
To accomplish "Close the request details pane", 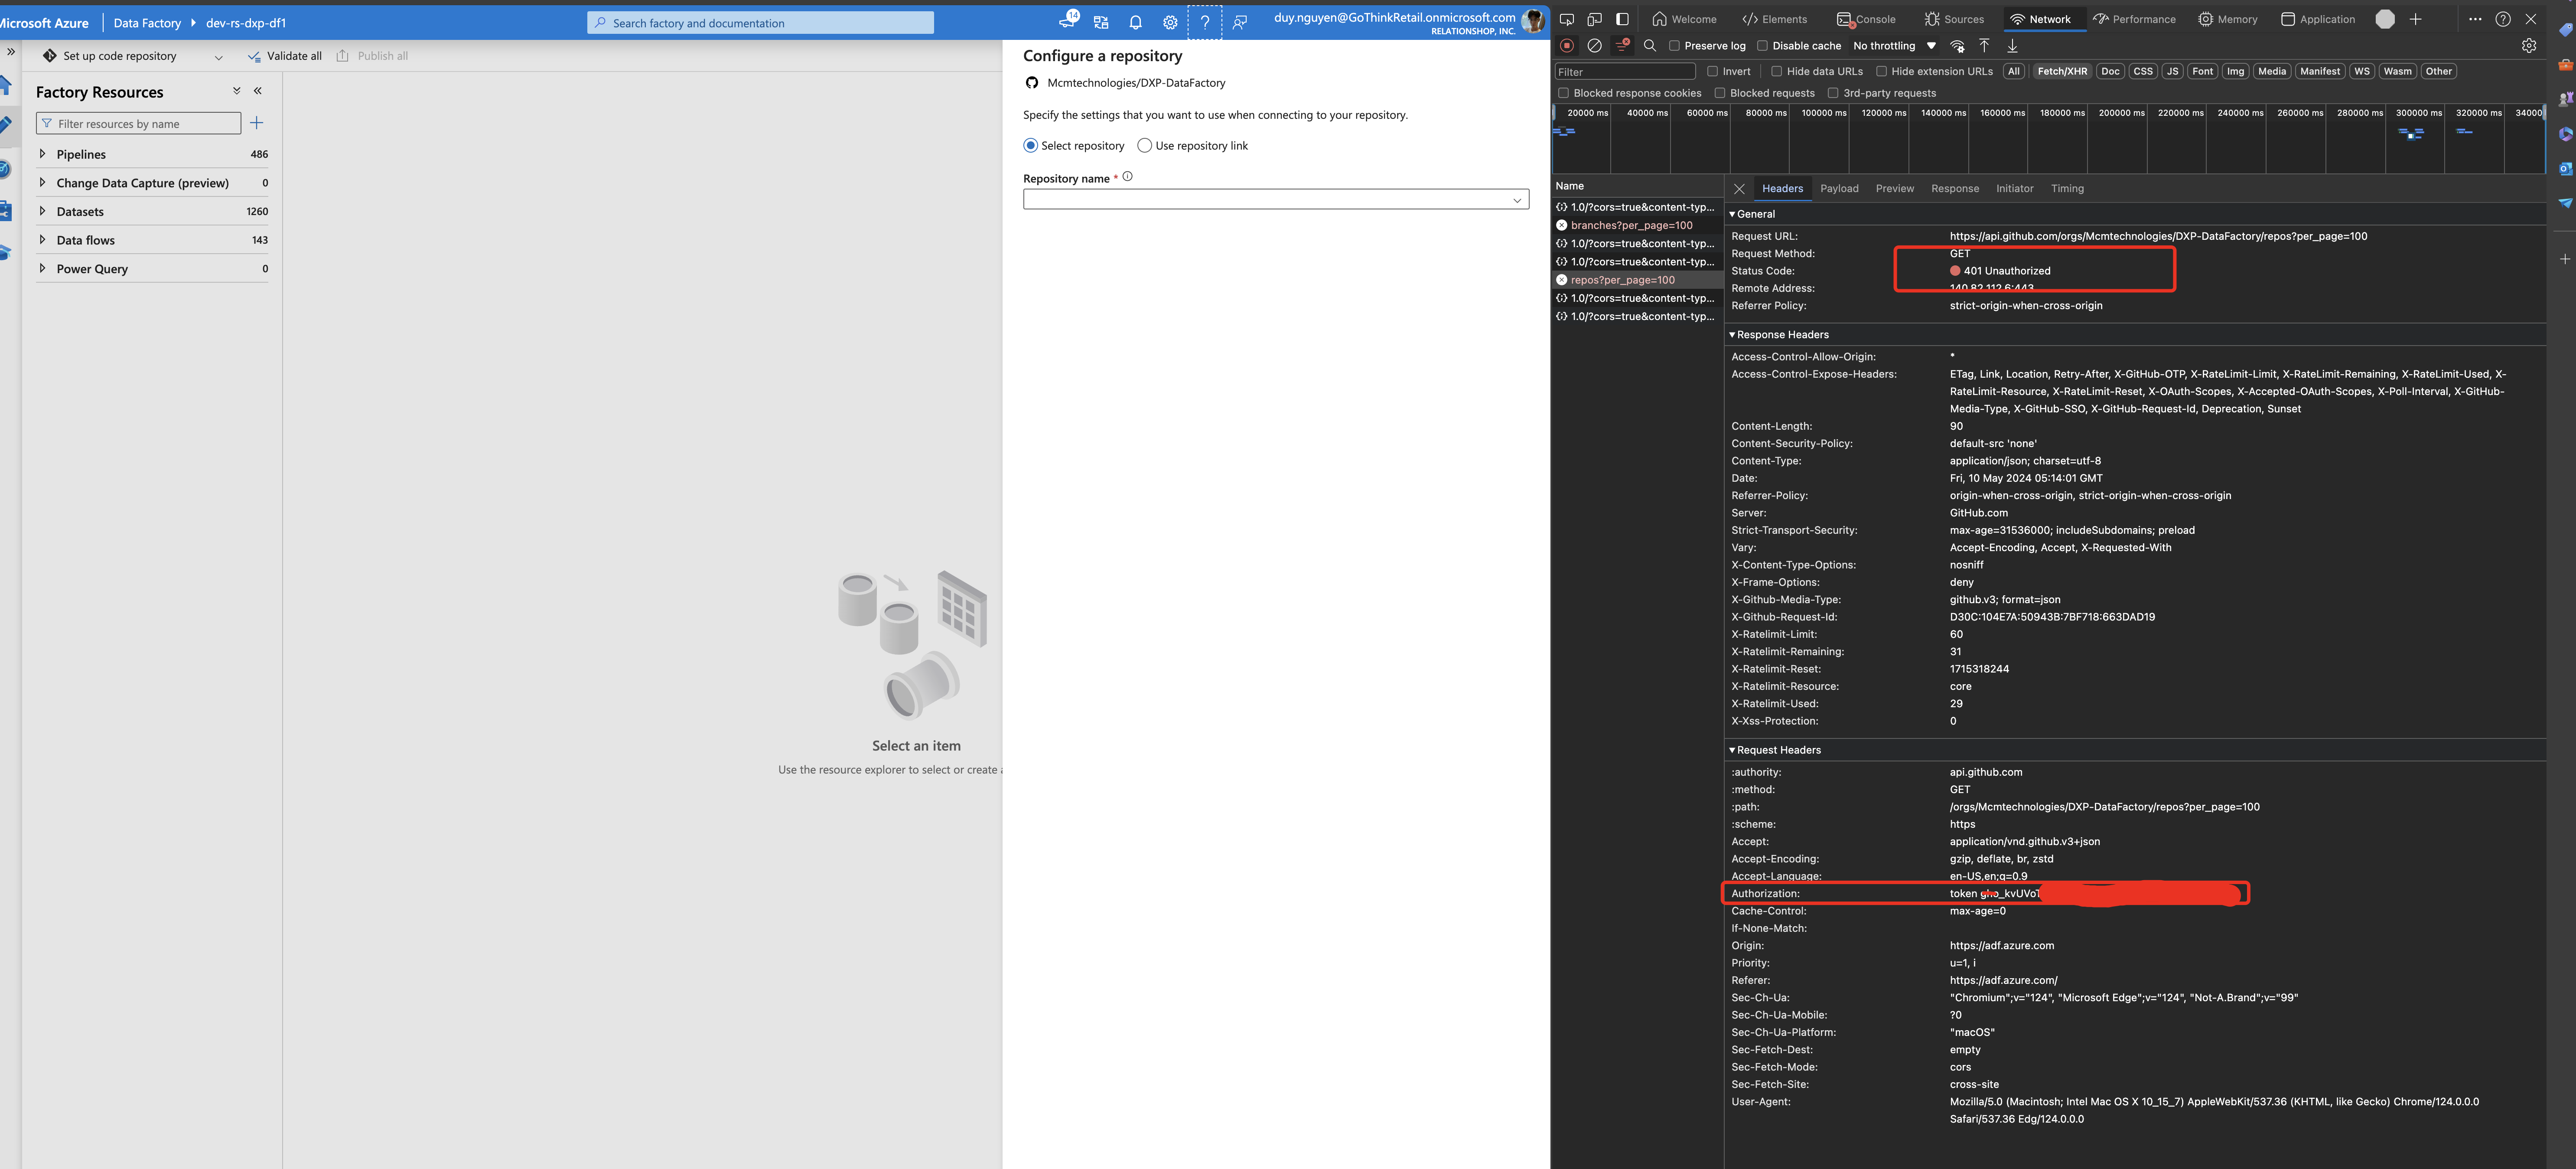I will click(x=1739, y=188).
